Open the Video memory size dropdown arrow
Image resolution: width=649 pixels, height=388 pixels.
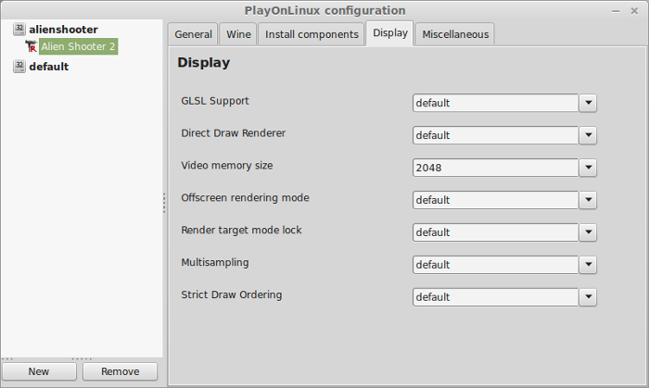588,168
